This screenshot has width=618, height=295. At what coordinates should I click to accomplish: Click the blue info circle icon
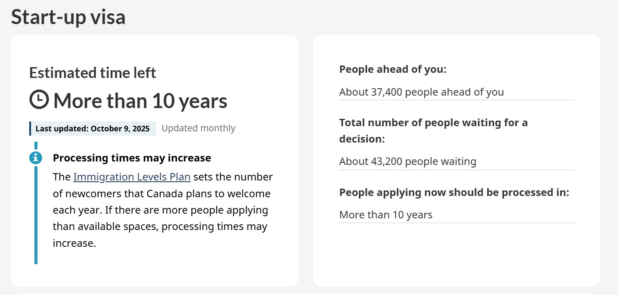pos(36,158)
